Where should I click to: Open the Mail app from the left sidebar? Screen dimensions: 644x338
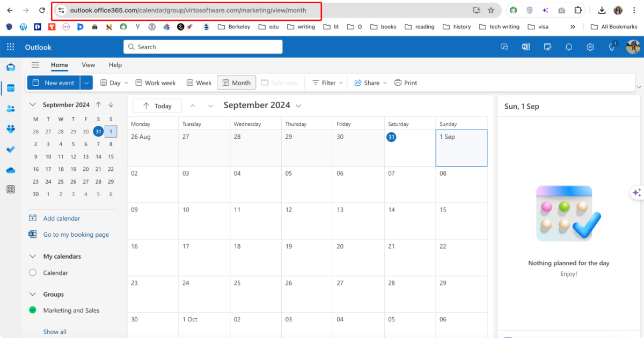(x=10, y=67)
